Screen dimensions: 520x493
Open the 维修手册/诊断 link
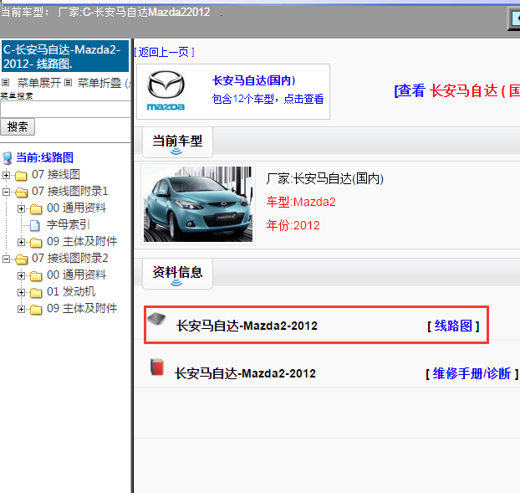click(x=472, y=374)
